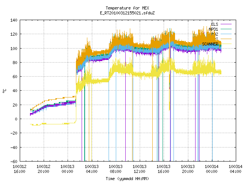Viewport: 243px width, 182px height.
Task: Click the 80 y-axis tick label
Action: coord(15,63)
